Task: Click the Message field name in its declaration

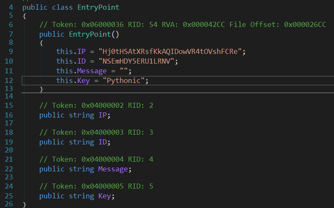Action: (x=112, y=169)
